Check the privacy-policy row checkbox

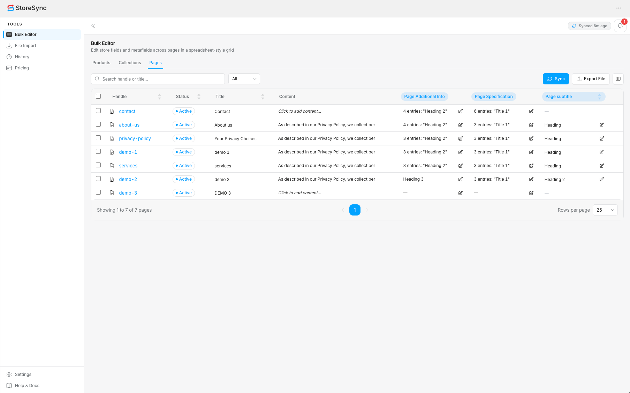(98, 138)
